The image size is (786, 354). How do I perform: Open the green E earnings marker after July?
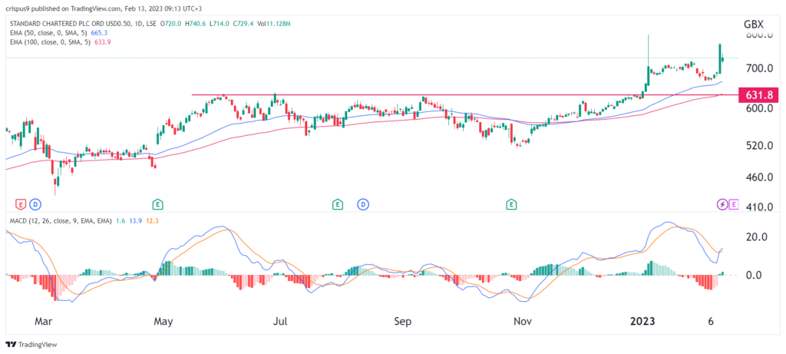tap(338, 204)
